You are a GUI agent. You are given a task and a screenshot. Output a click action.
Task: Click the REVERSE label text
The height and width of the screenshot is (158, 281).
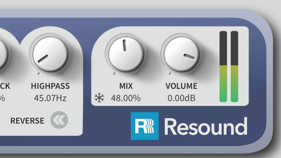point(27,121)
